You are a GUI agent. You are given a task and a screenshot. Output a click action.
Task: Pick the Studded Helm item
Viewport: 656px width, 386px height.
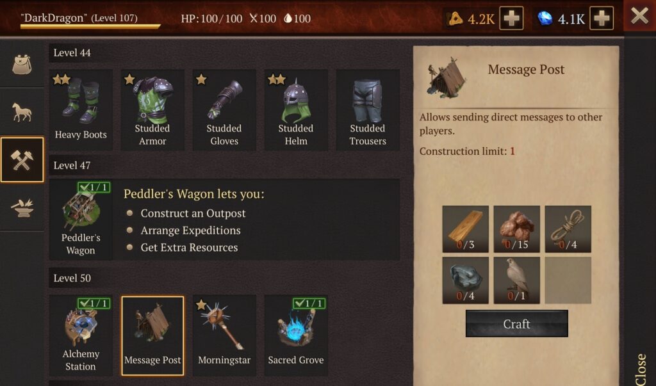coord(296,110)
